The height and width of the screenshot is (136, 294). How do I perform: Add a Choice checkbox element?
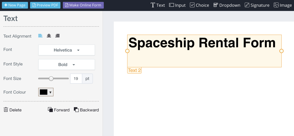[199, 5]
